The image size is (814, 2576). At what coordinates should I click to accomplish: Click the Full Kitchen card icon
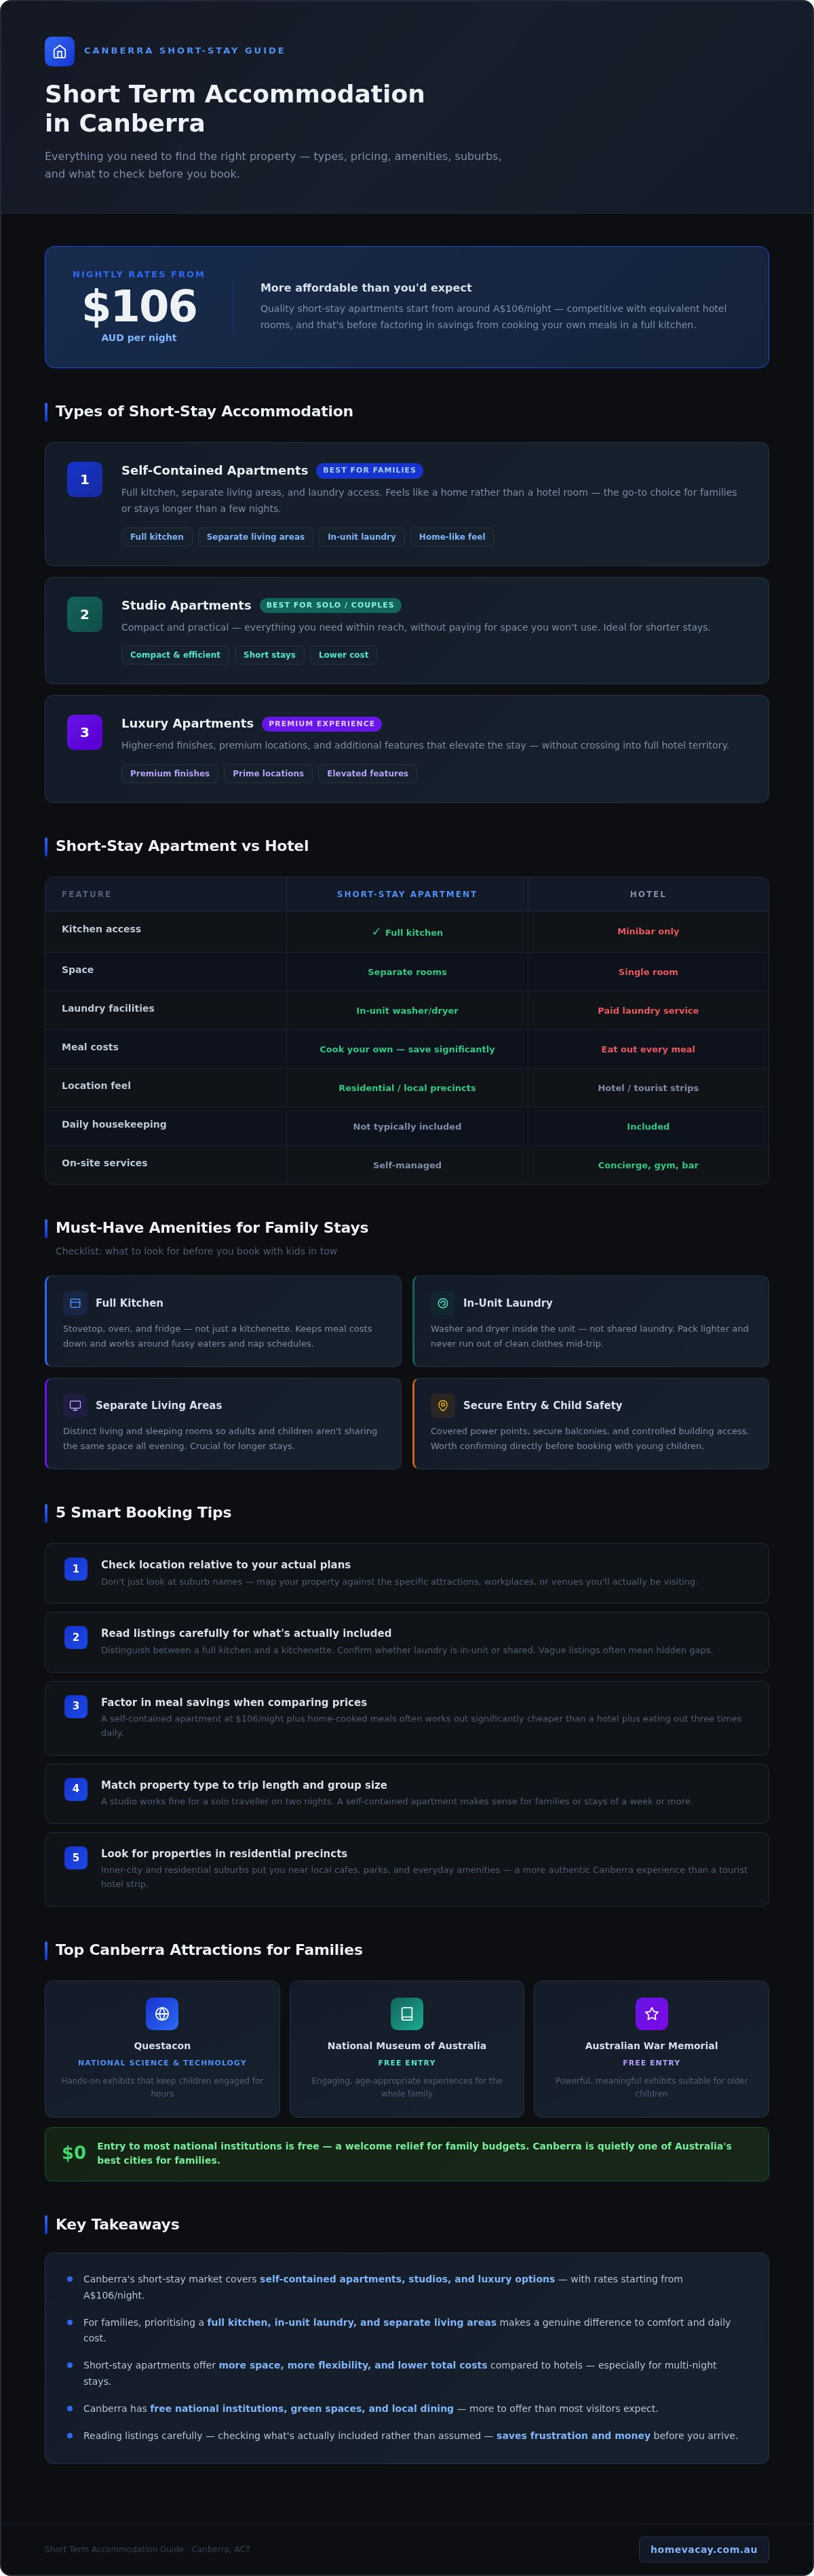click(75, 1303)
